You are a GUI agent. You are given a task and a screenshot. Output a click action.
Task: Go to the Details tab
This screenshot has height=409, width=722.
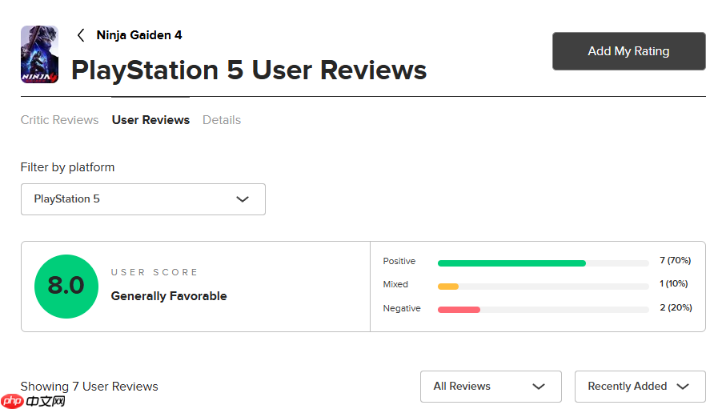[x=222, y=120]
